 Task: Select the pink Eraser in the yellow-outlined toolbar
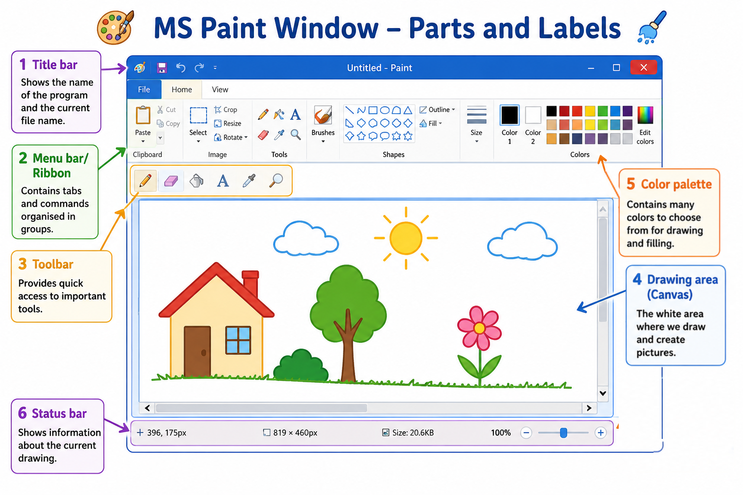171,181
